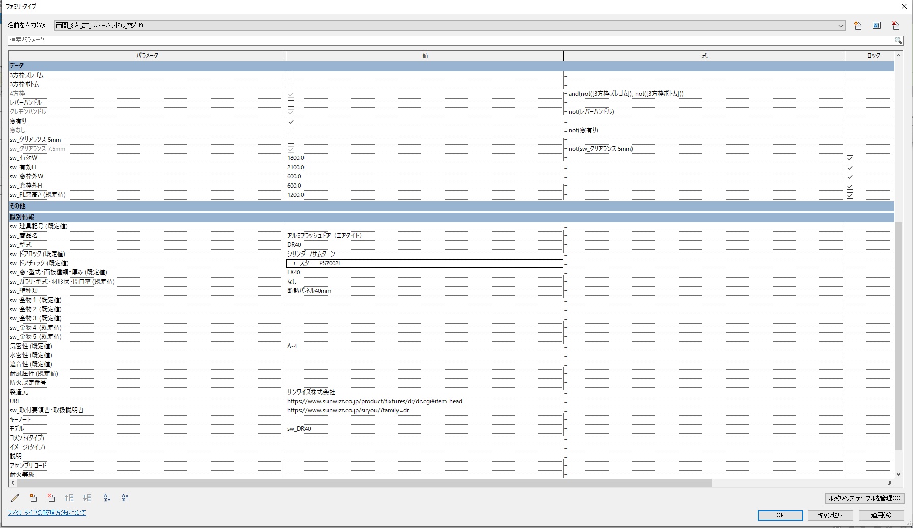Screen dimensions: 913x528
Task: Toggle the lock checkbox for sw_有効H
Action: [850, 168]
